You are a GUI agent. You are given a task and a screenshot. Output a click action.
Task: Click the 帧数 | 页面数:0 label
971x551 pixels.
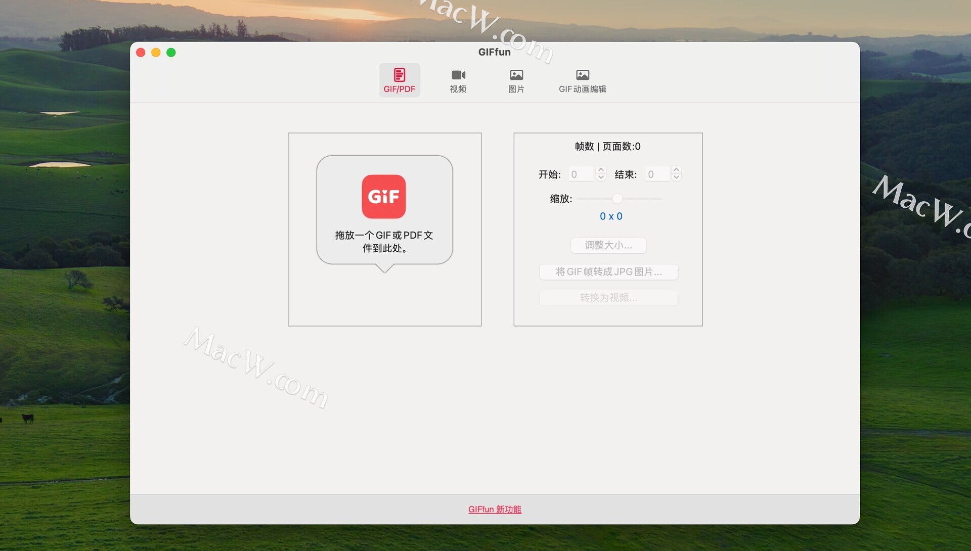(608, 147)
